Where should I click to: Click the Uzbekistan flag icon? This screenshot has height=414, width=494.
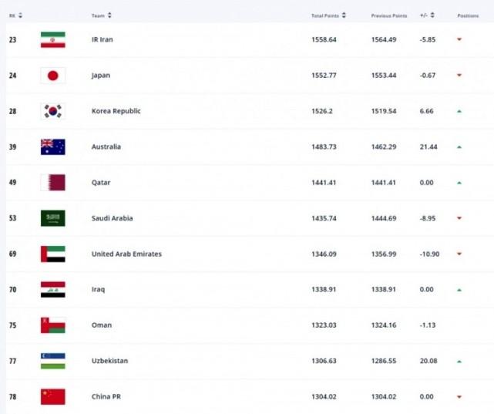[x=52, y=361]
